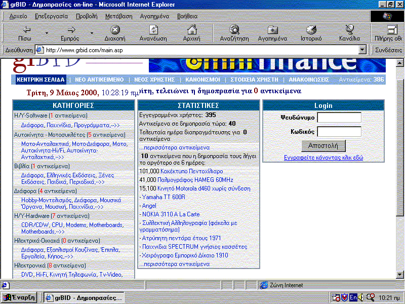Open Κινητό Motorola d460 χωρίς σύνδεση link
405x304 pixels.
(204, 188)
